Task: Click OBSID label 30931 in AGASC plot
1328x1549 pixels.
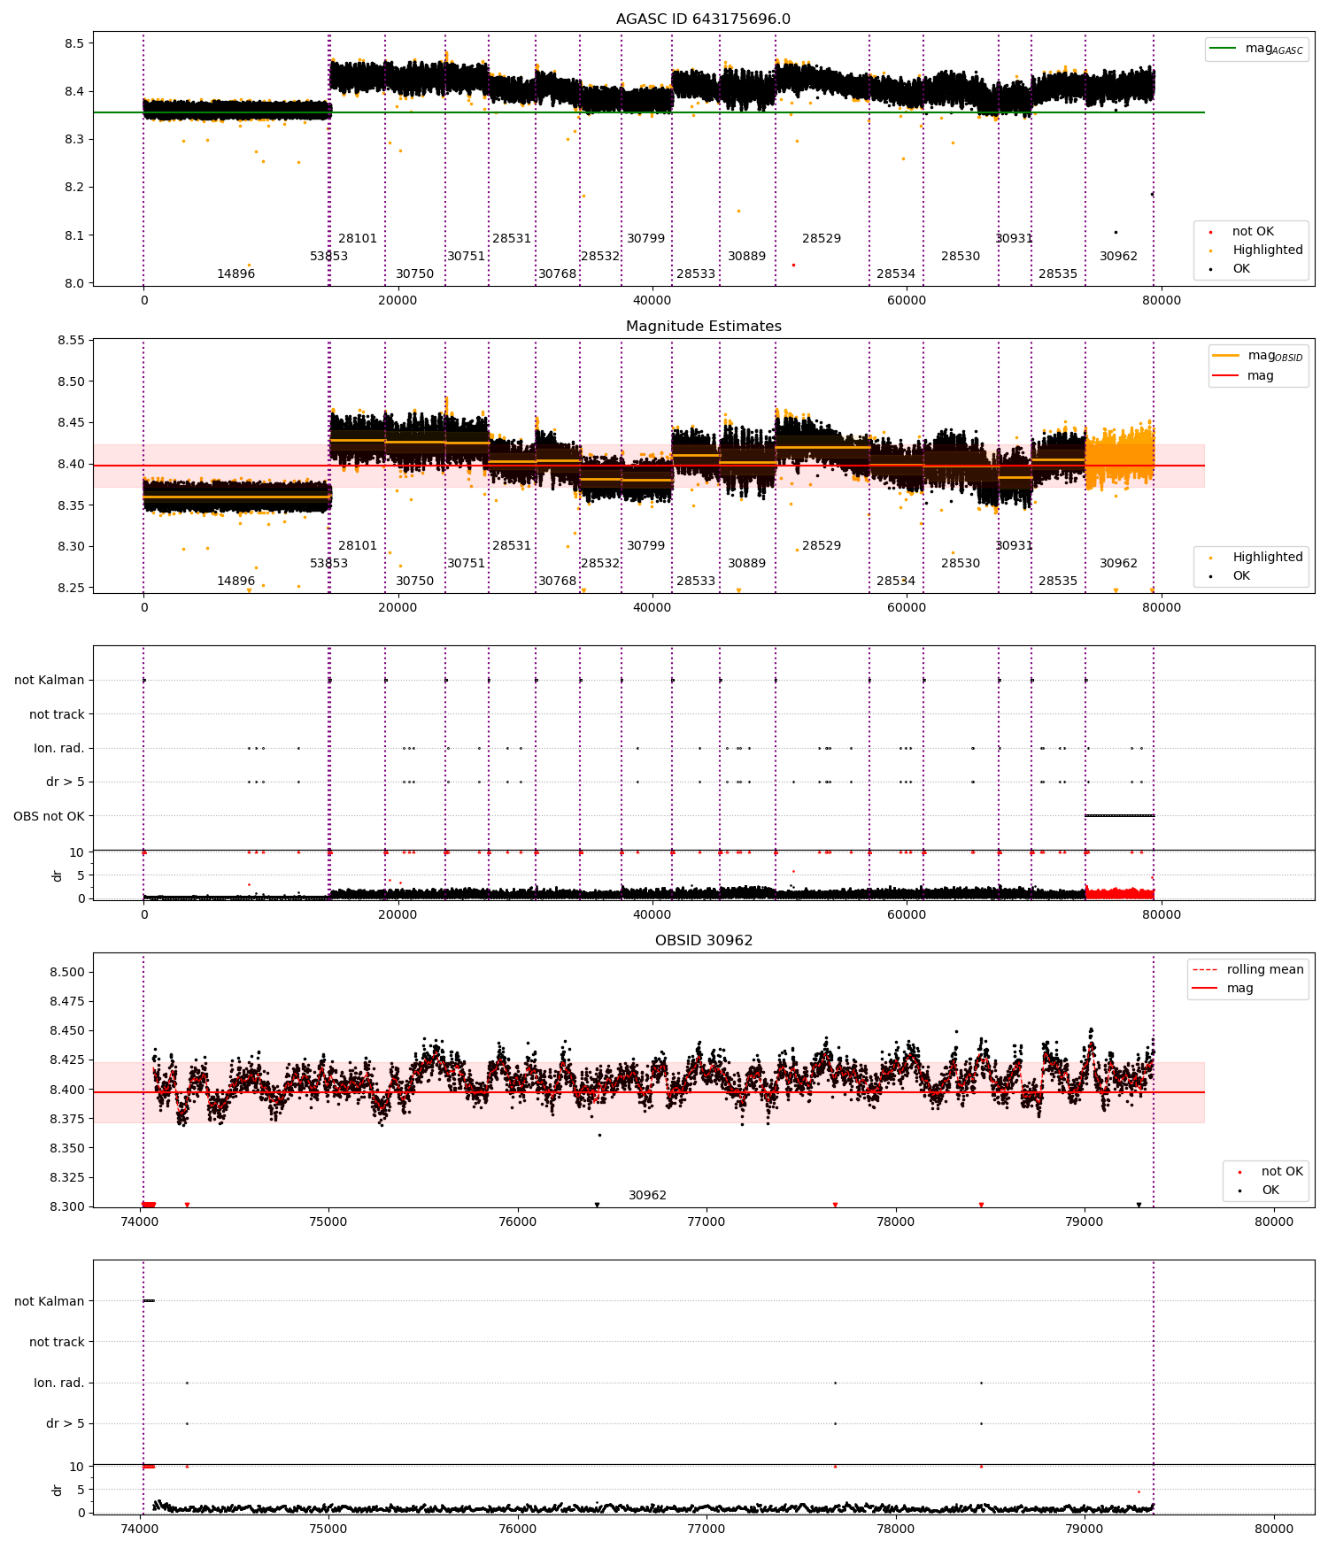Action: 1014,239
